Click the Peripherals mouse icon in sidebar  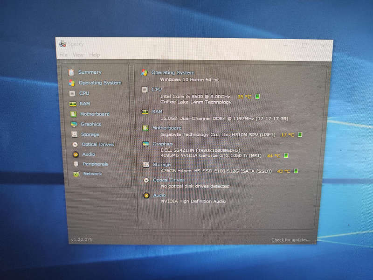point(76,164)
